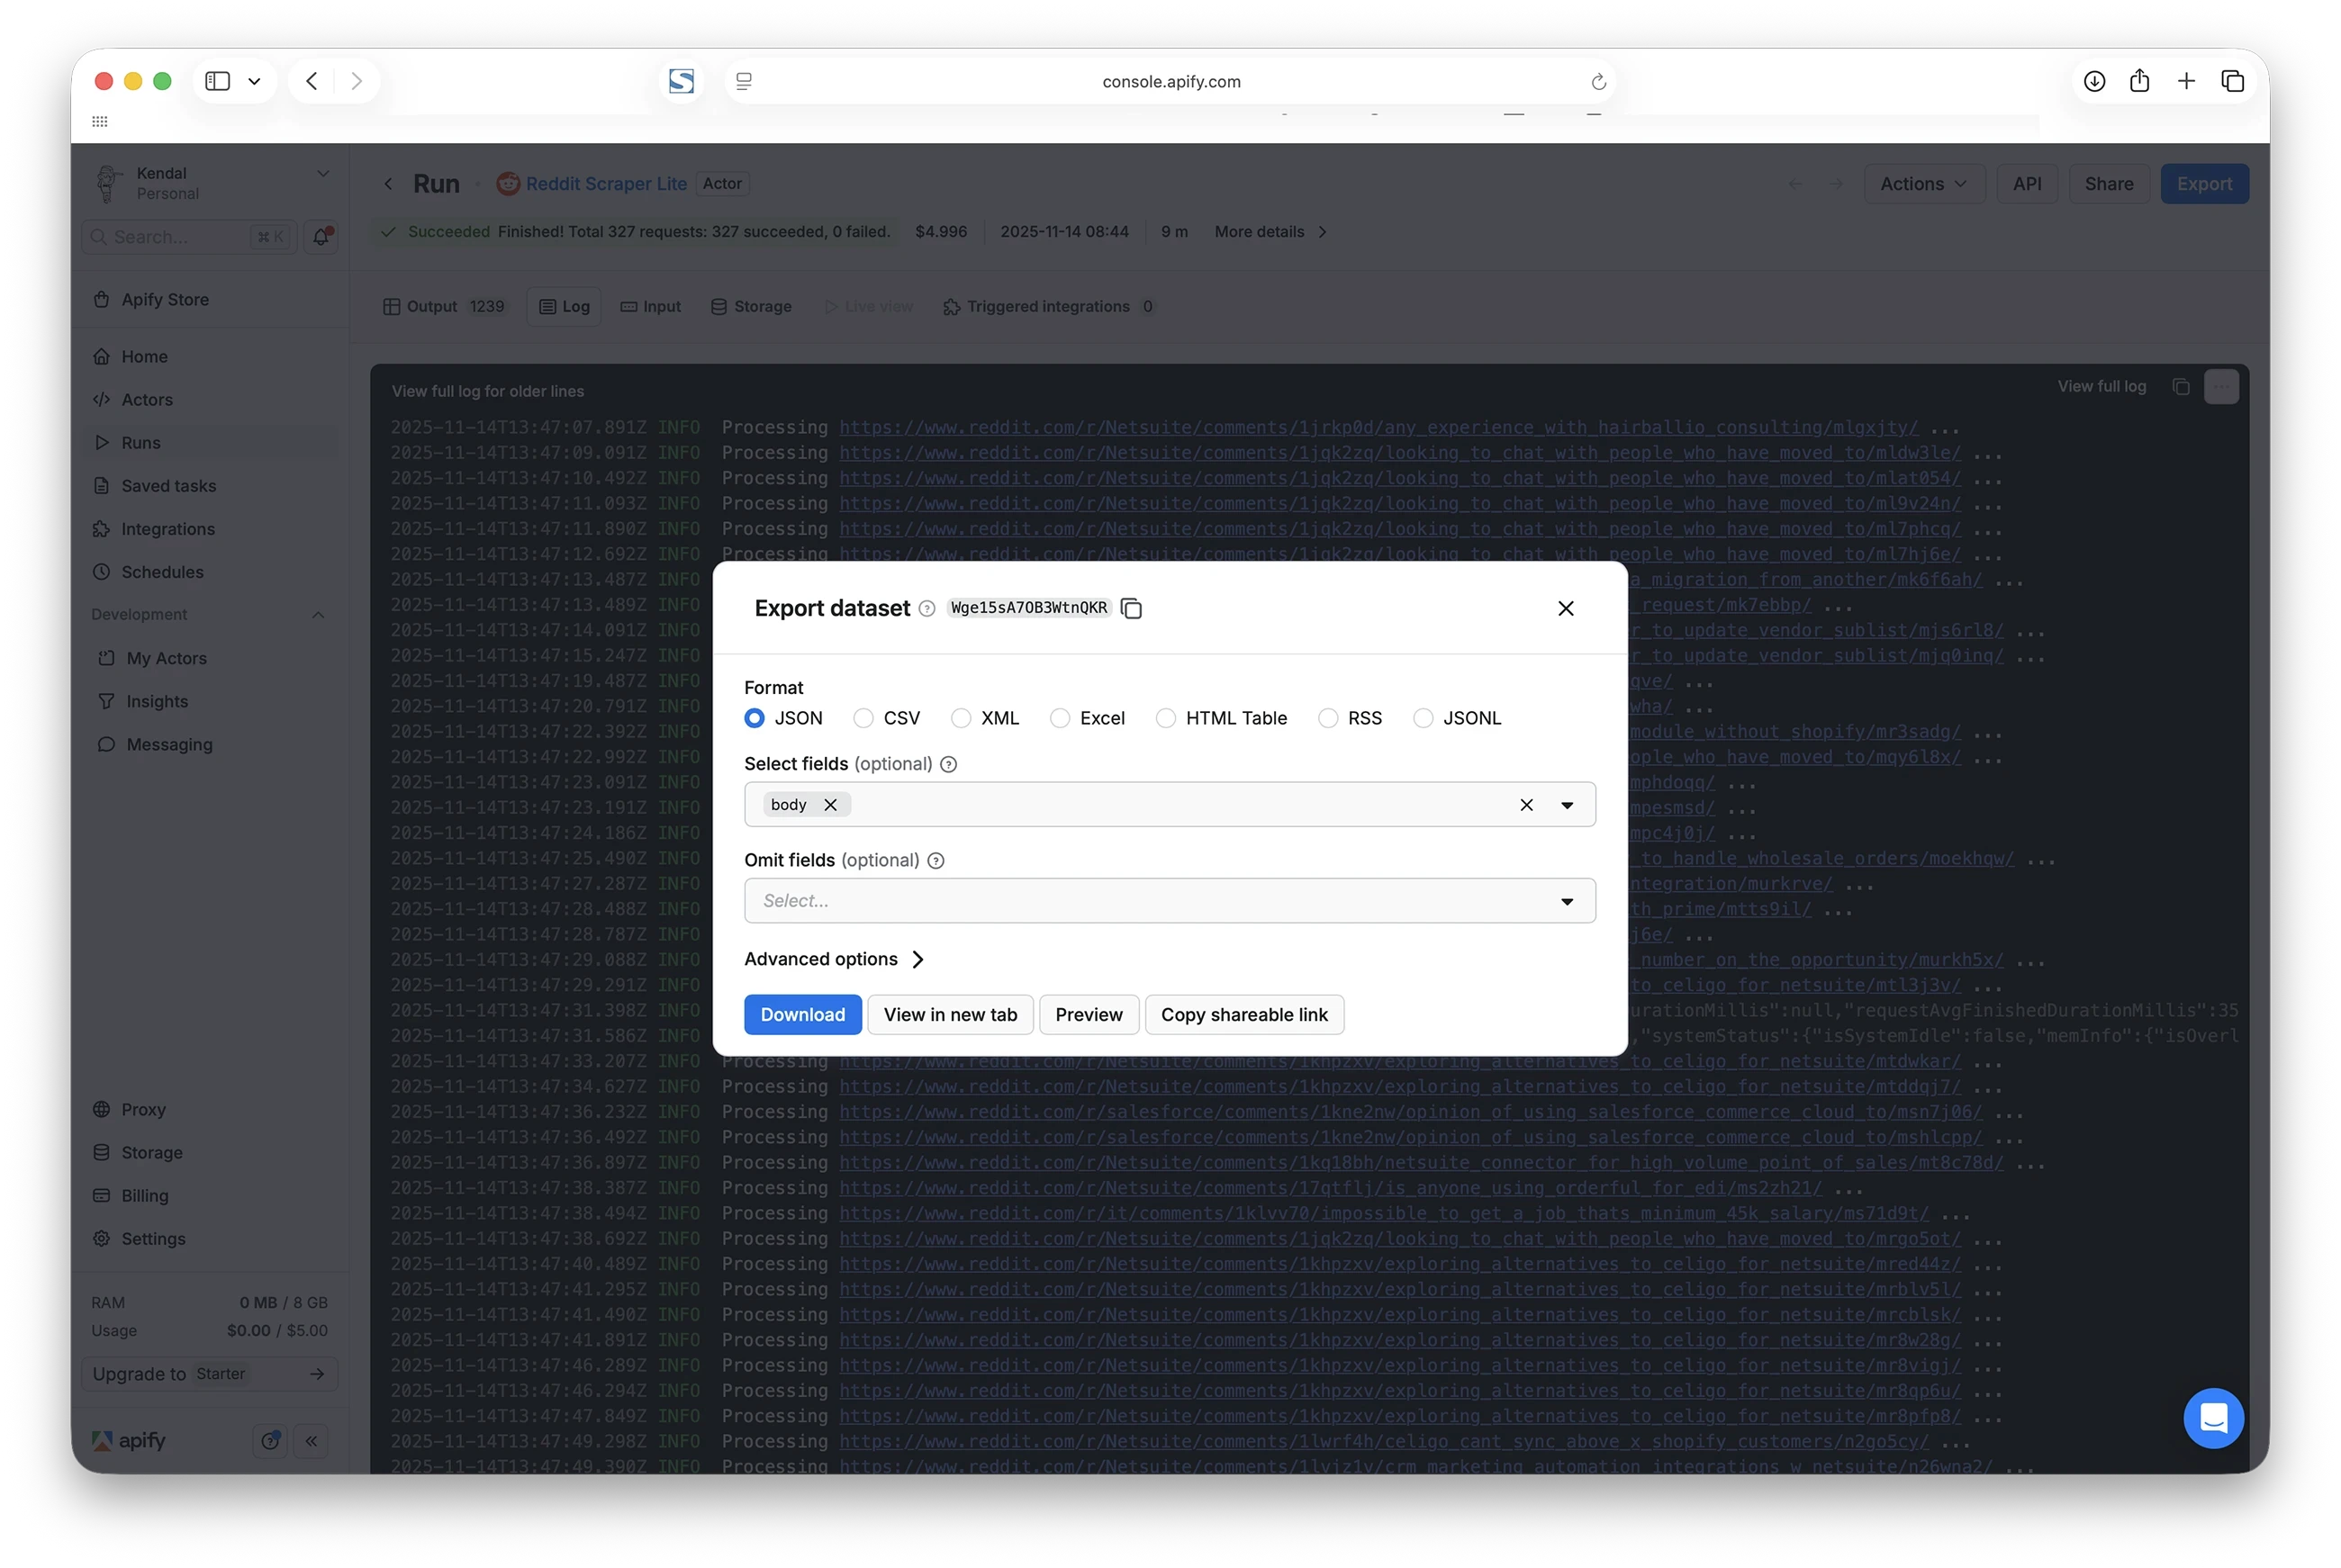Viewport: 2341px width, 1568px height.
Task: Clear all selected fields
Action: pyautogui.click(x=1526, y=805)
